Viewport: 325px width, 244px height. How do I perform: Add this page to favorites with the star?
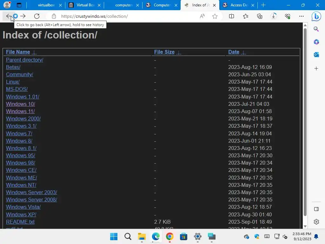(215, 16)
